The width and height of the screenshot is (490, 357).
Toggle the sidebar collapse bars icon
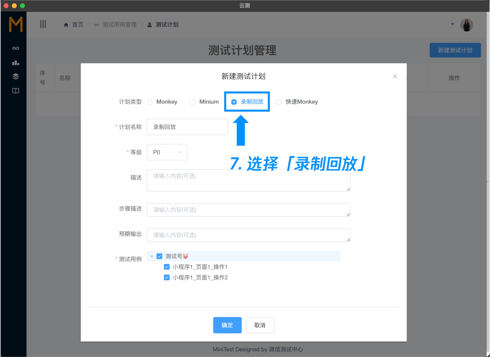click(43, 24)
